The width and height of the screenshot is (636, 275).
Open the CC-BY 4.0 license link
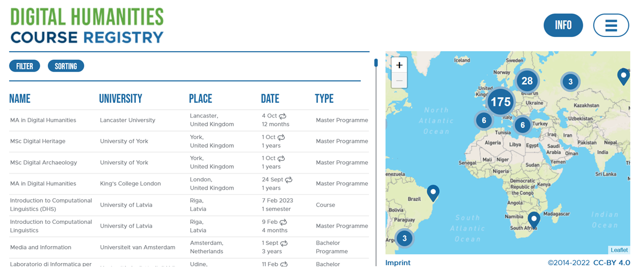click(612, 263)
